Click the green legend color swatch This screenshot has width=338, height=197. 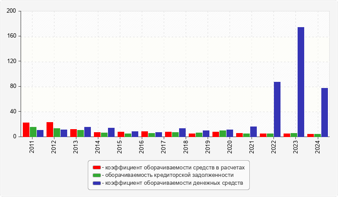(96, 175)
